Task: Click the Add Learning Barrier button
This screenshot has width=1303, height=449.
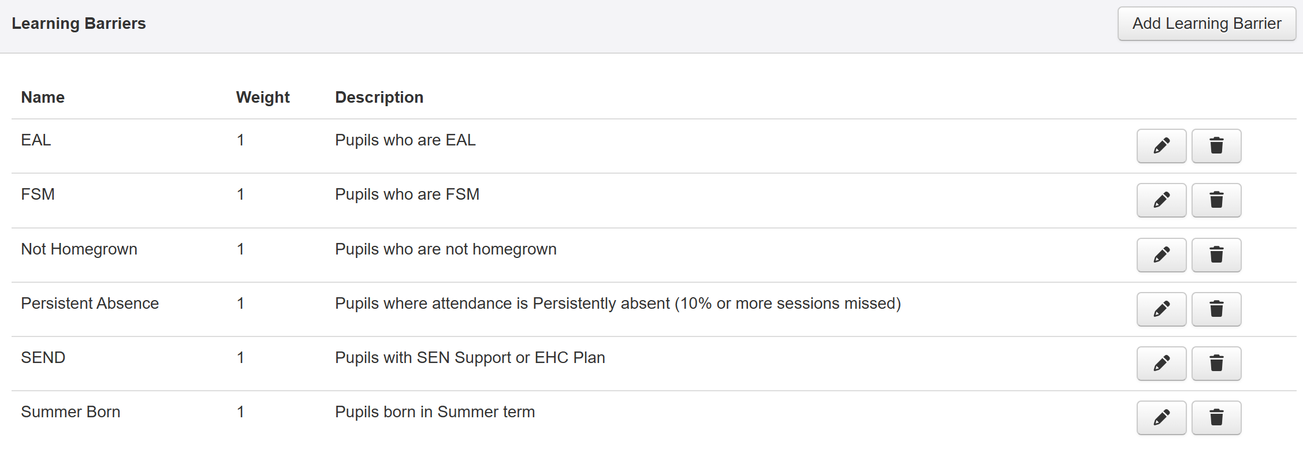Action: 1207,24
